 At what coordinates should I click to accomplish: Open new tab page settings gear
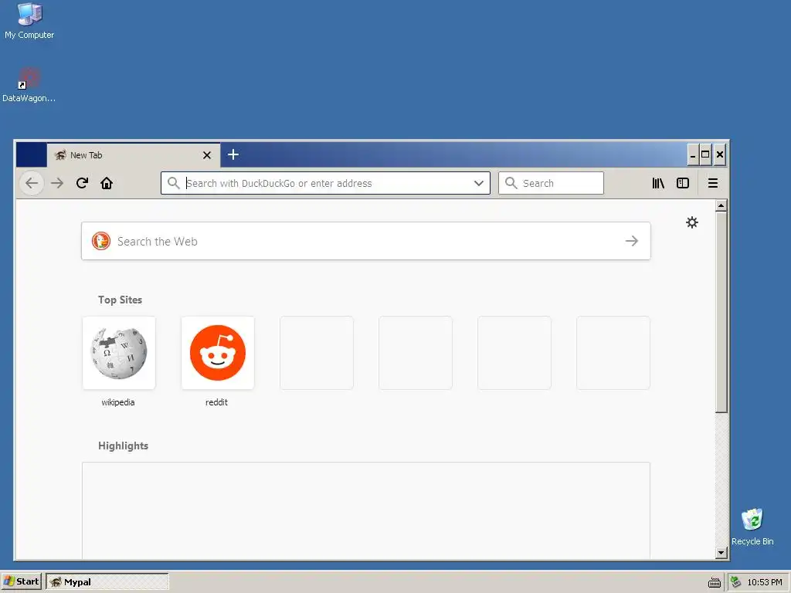pyautogui.click(x=692, y=222)
